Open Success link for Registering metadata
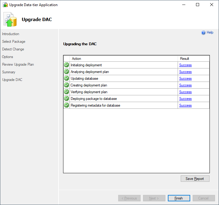 [185, 105]
